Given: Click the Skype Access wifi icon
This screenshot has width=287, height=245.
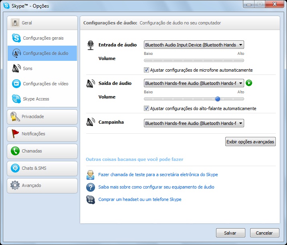Looking at the screenshot, I should [16, 99].
